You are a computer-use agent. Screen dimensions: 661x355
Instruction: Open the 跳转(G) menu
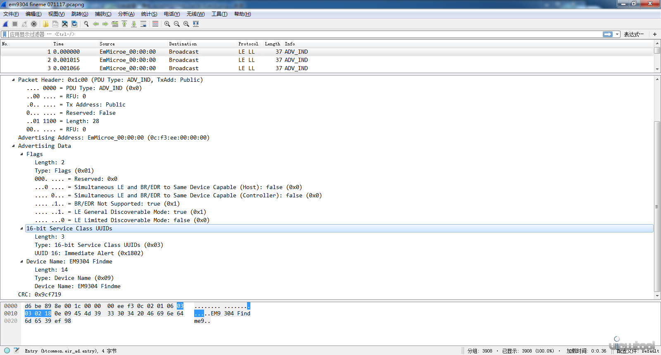point(80,14)
